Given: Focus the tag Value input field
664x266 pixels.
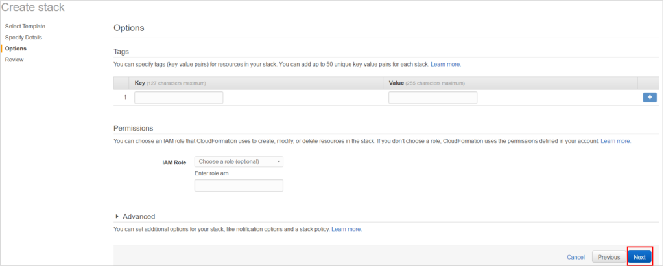Looking at the screenshot, I should pos(433,97).
